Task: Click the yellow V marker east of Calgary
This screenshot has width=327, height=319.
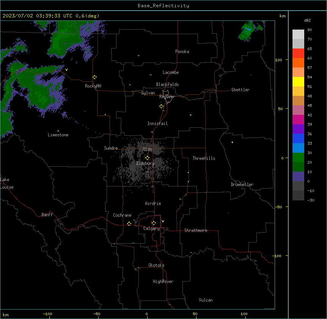Action: [x=163, y=221]
